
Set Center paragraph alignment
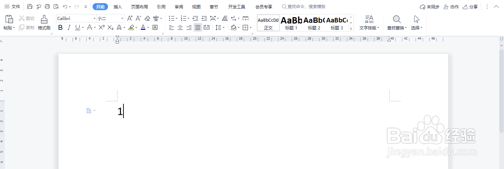[x=180, y=27]
